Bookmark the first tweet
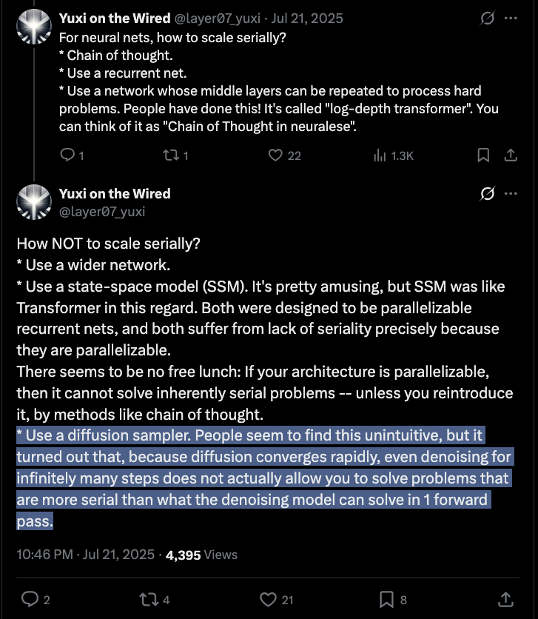Viewport: 538px width, 619px height. (x=483, y=155)
